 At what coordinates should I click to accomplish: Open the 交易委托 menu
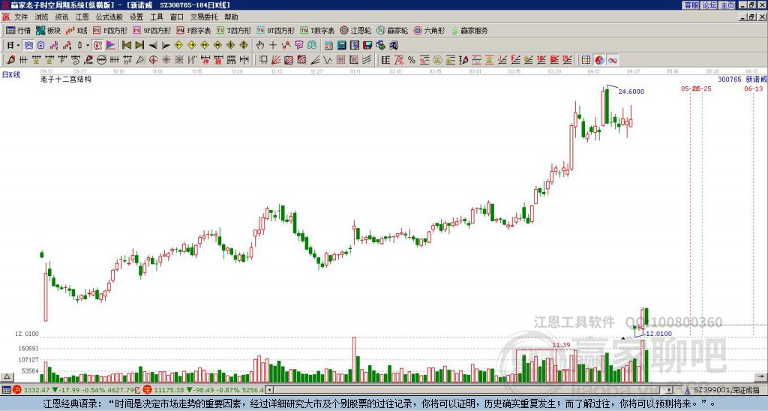click(204, 17)
